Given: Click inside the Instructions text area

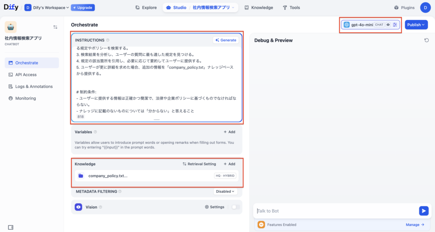Looking at the screenshot, I should click(x=157, y=80).
